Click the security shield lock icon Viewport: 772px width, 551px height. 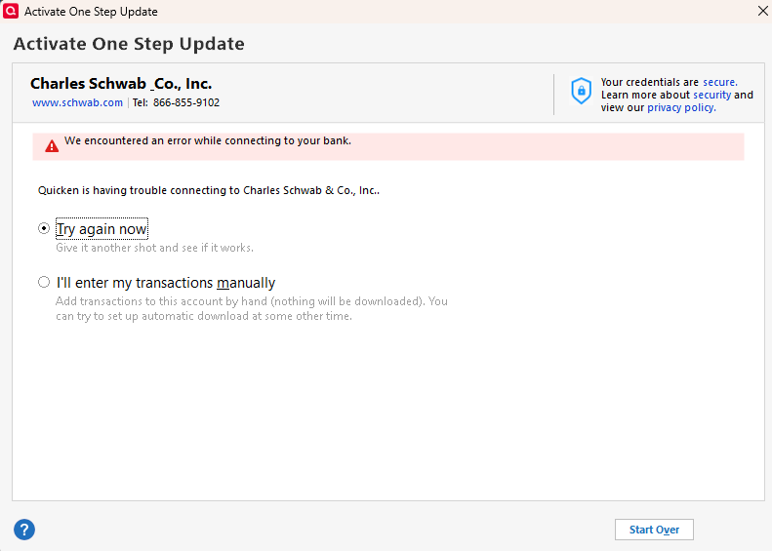coord(581,91)
